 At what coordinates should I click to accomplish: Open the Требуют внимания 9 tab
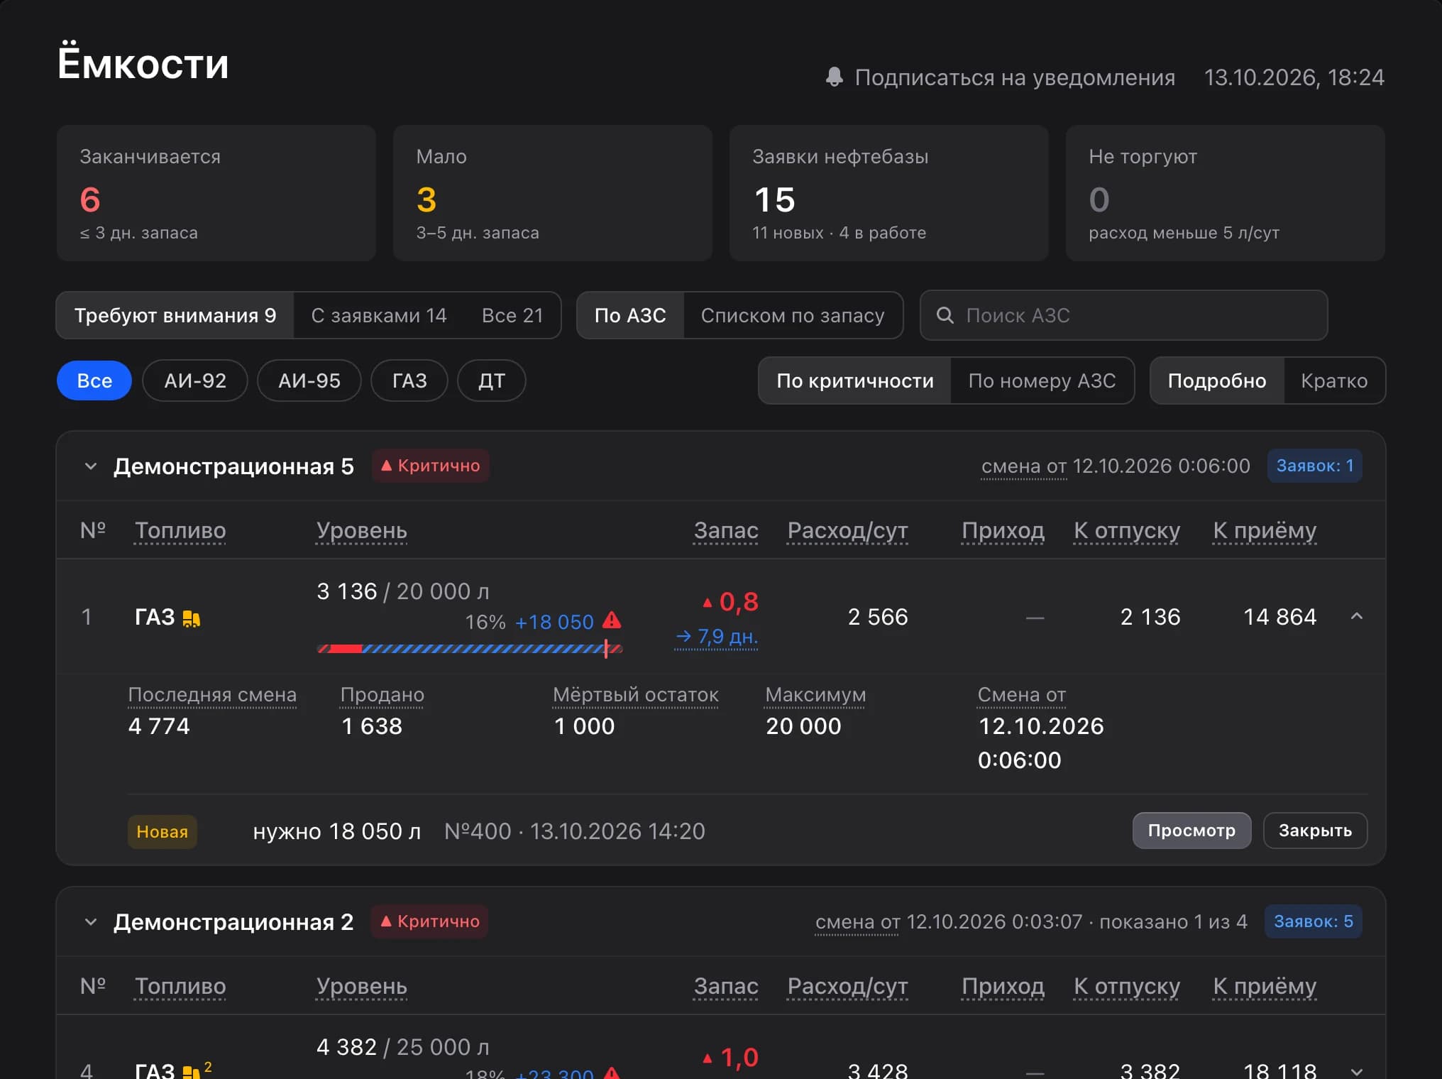[x=175, y=315]
